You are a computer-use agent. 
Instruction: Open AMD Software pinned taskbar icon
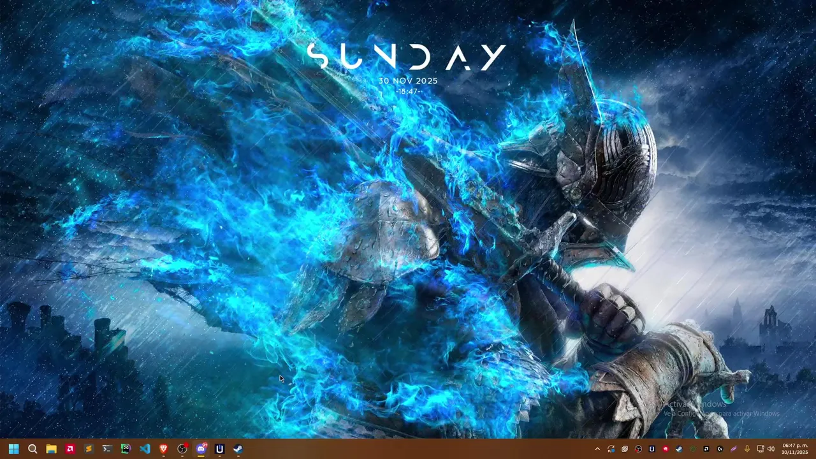[70, 449]
